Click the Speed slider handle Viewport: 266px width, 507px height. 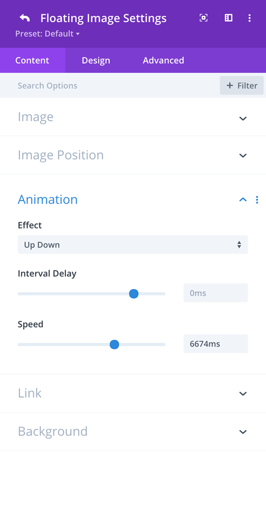[114, 345]
